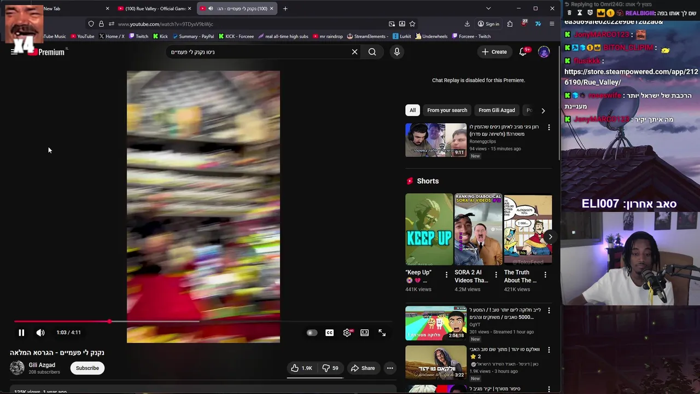Select From Gili Azgad chip

497,110
